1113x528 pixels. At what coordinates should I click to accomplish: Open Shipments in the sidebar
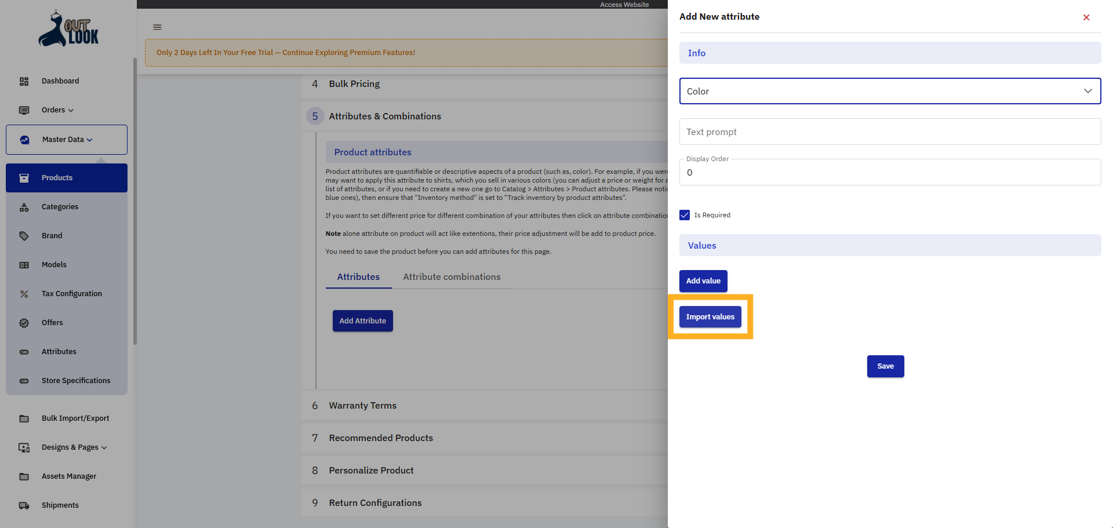click(67, 505)
